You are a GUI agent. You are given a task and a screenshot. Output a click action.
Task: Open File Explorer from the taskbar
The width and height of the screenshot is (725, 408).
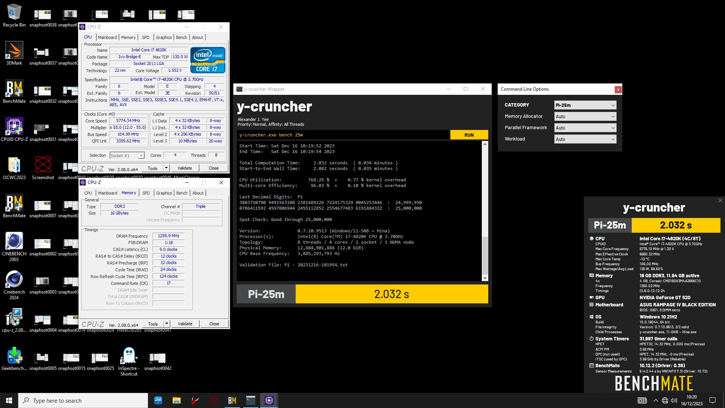point(176,400)
